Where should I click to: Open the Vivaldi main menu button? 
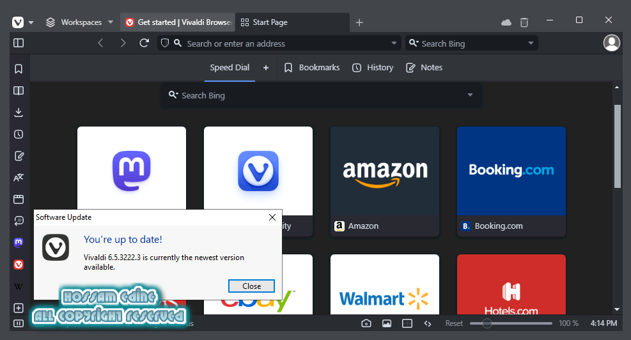point(18,22)
